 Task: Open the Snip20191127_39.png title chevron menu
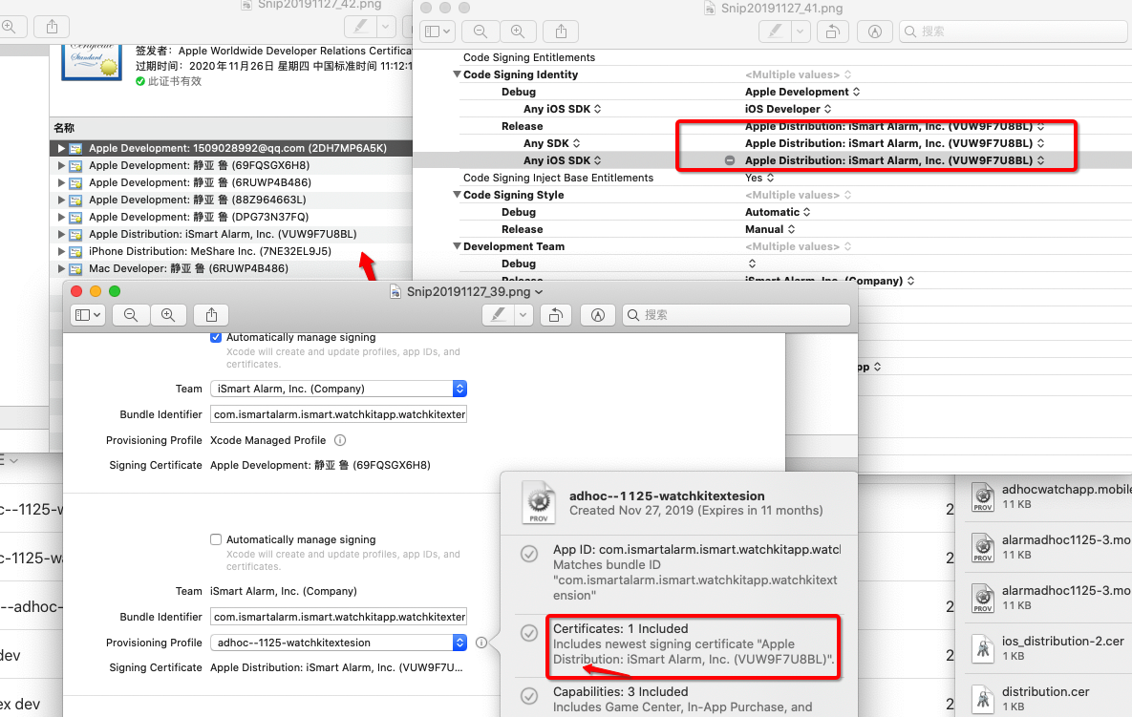point(539,292)
